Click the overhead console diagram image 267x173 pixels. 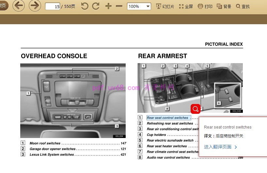pos(73,100)
